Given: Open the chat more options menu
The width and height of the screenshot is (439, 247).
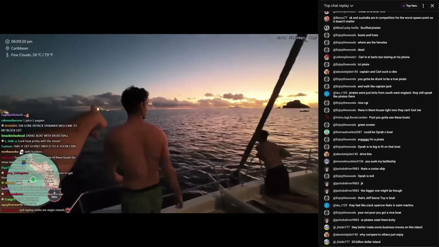Looking at the screenshot, I should point(423,5).
